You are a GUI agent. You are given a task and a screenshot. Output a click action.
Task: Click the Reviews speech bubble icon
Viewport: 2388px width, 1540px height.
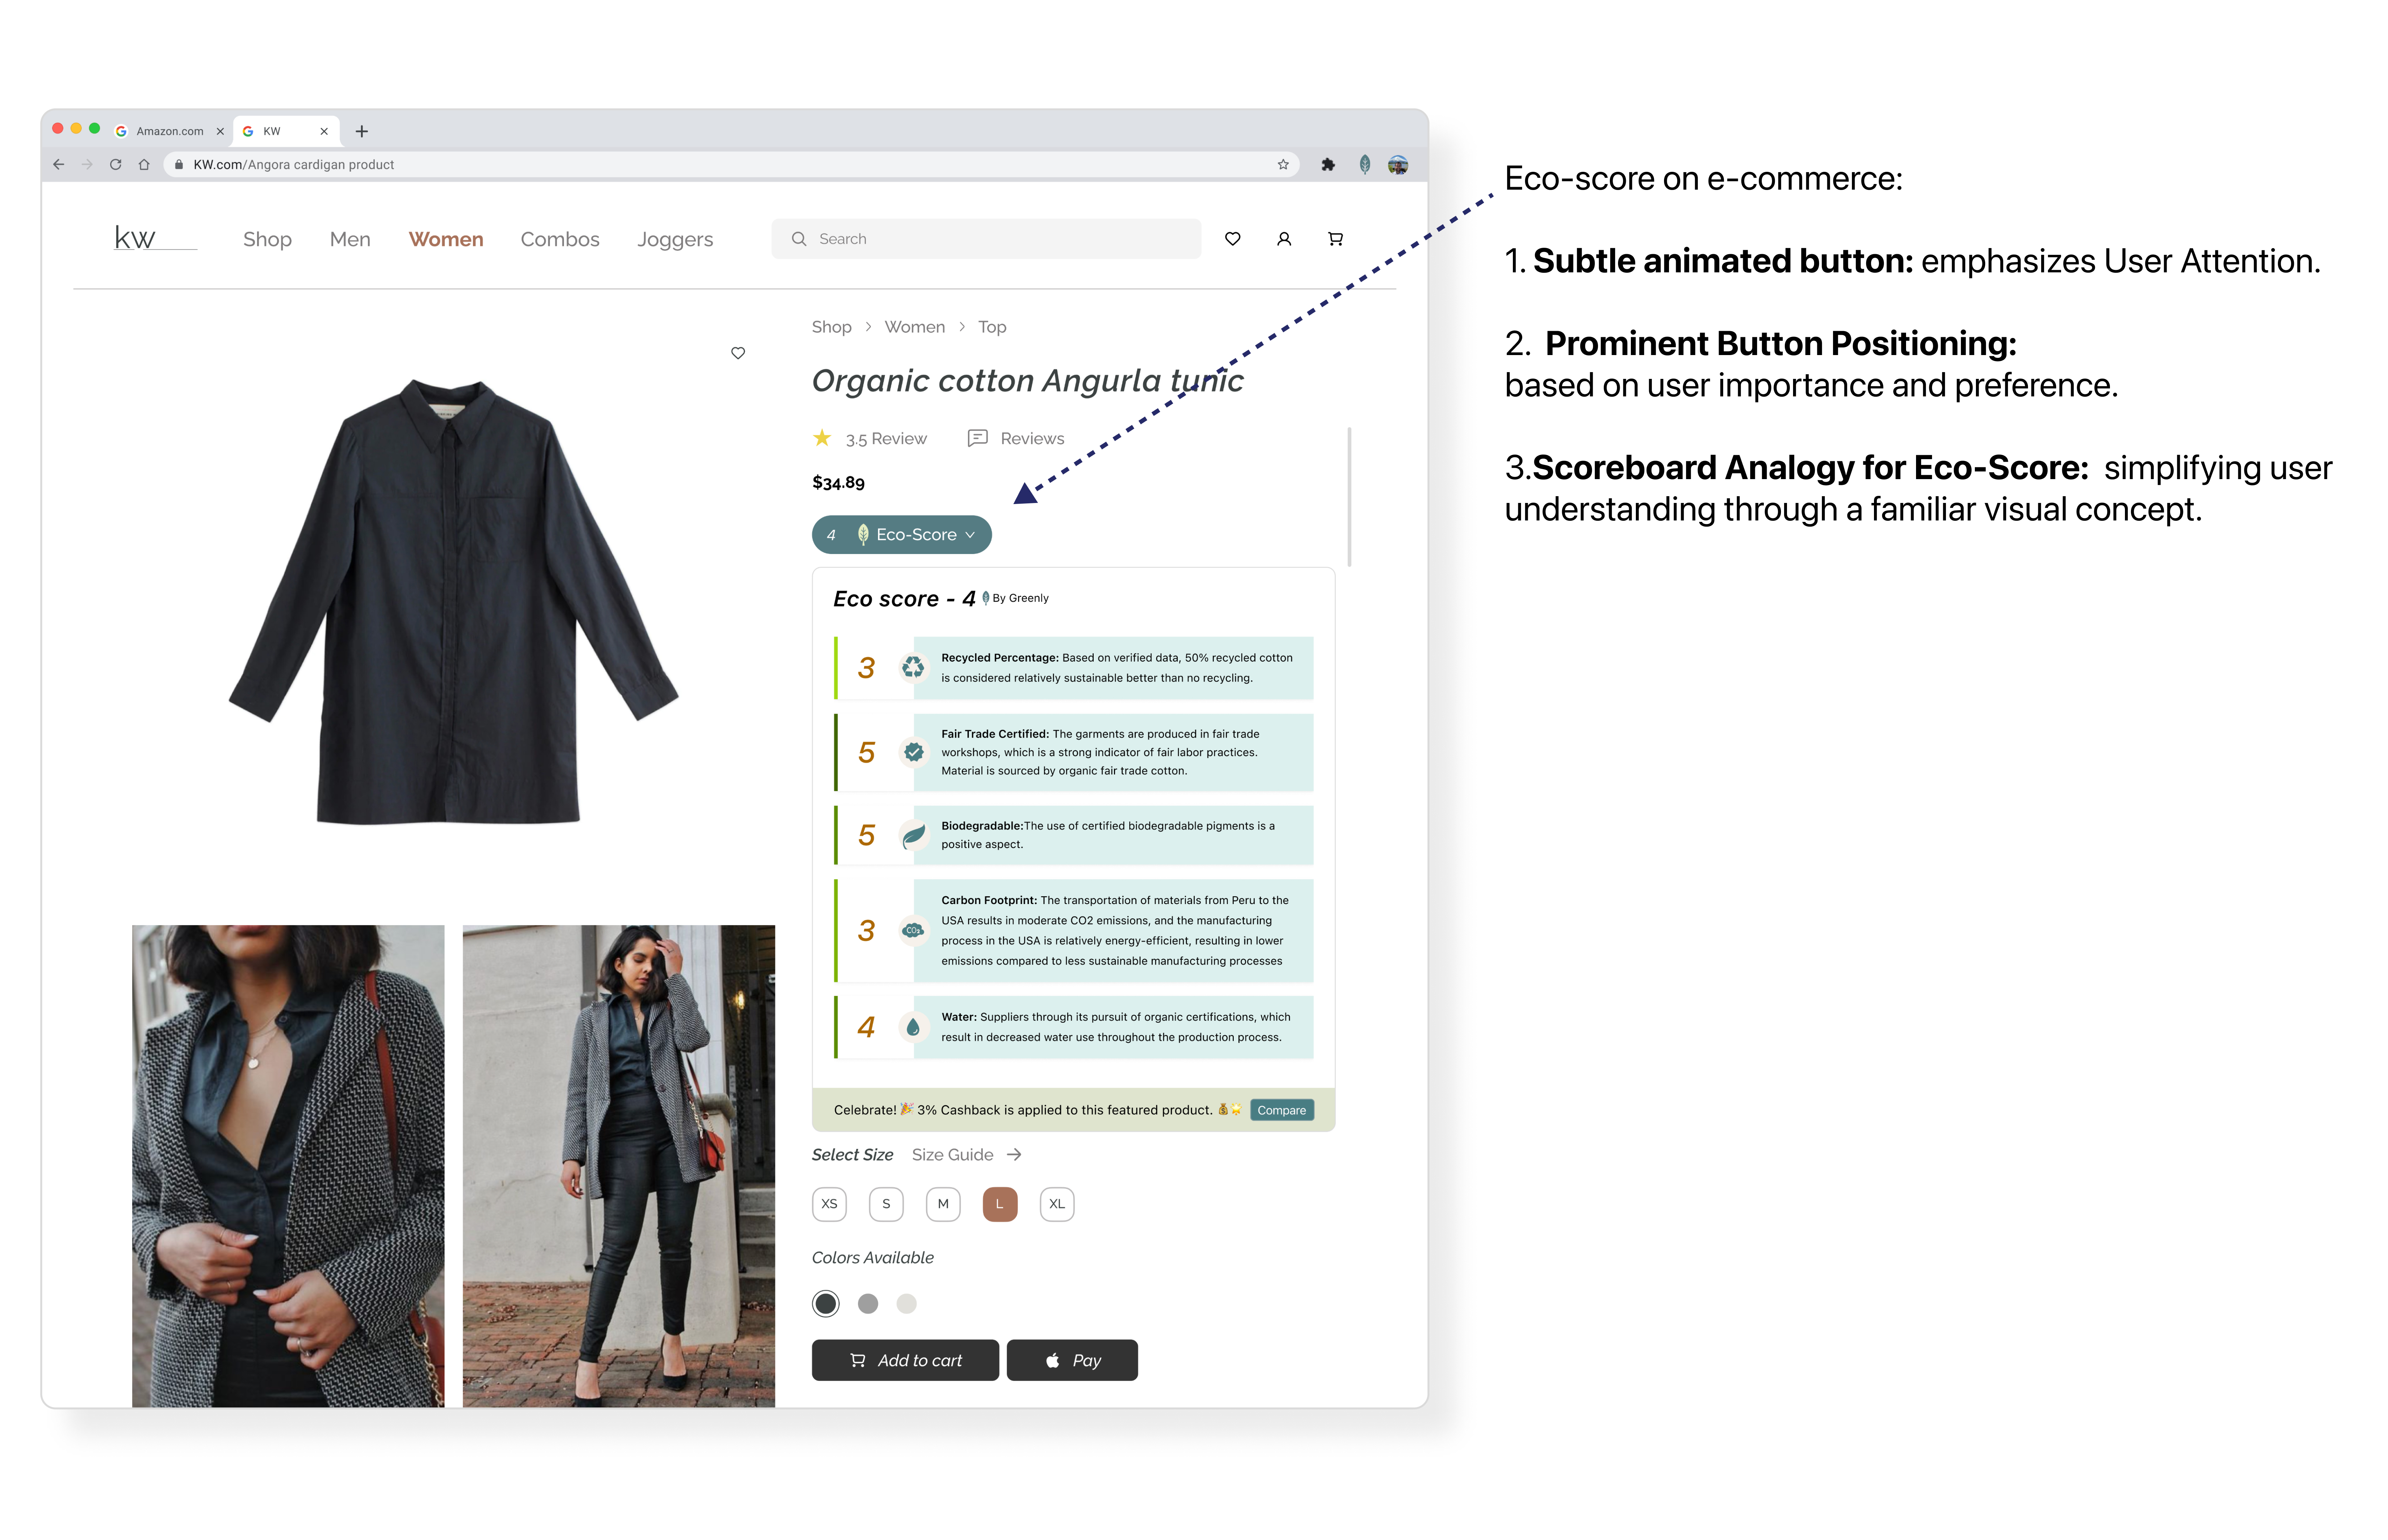pos(978,438)
